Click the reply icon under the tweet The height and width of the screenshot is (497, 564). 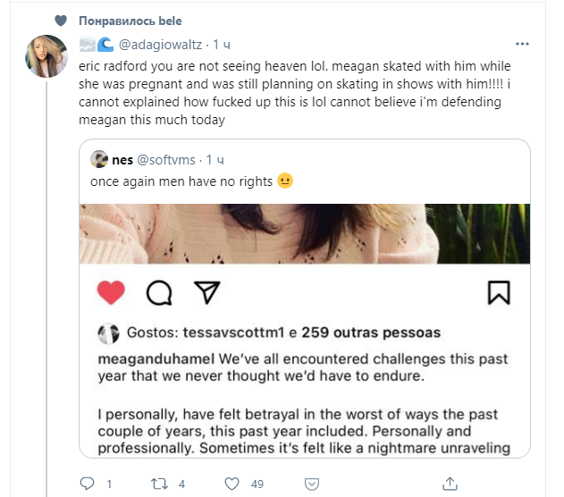tap(87, 483)
